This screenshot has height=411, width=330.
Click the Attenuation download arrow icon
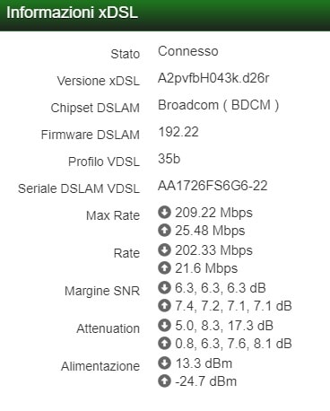pyautogui.click(x=164, y=326)
